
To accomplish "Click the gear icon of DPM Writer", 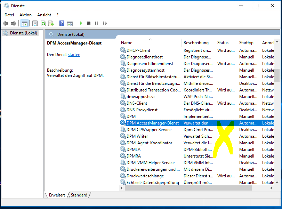I will point(123,136).
